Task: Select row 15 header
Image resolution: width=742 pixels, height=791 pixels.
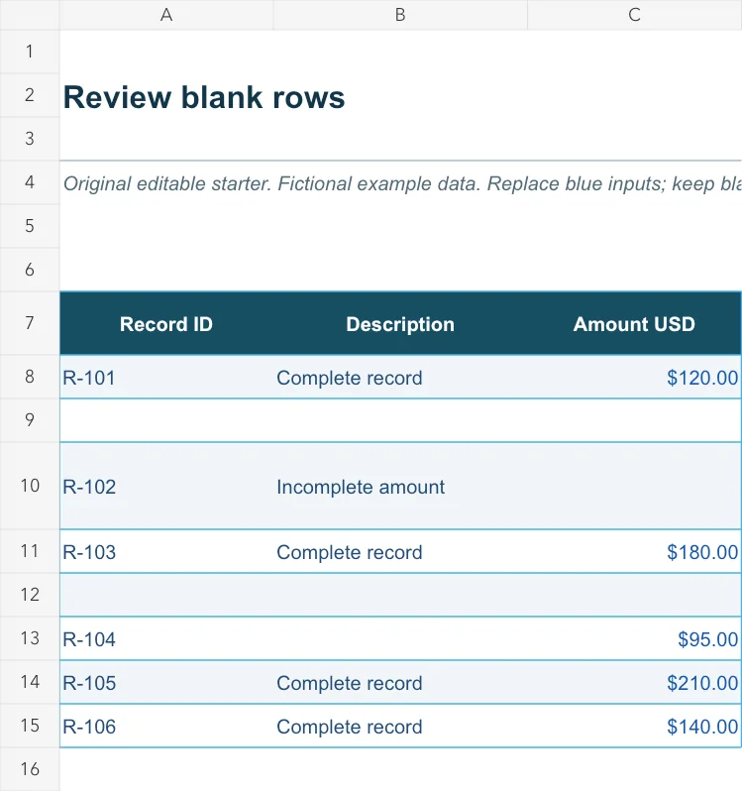Action: click(30, 726)
